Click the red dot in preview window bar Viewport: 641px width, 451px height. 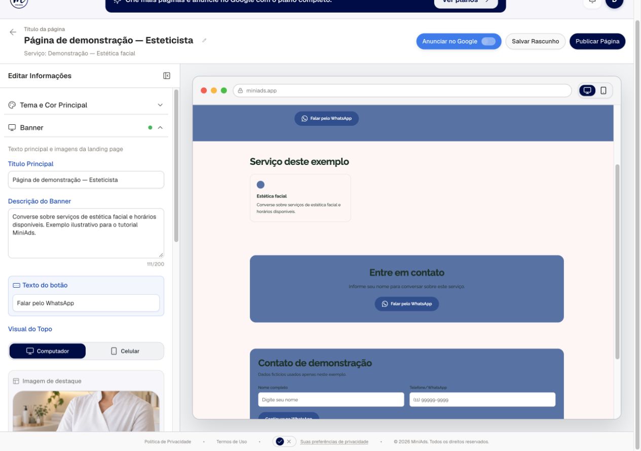(204, 91)
